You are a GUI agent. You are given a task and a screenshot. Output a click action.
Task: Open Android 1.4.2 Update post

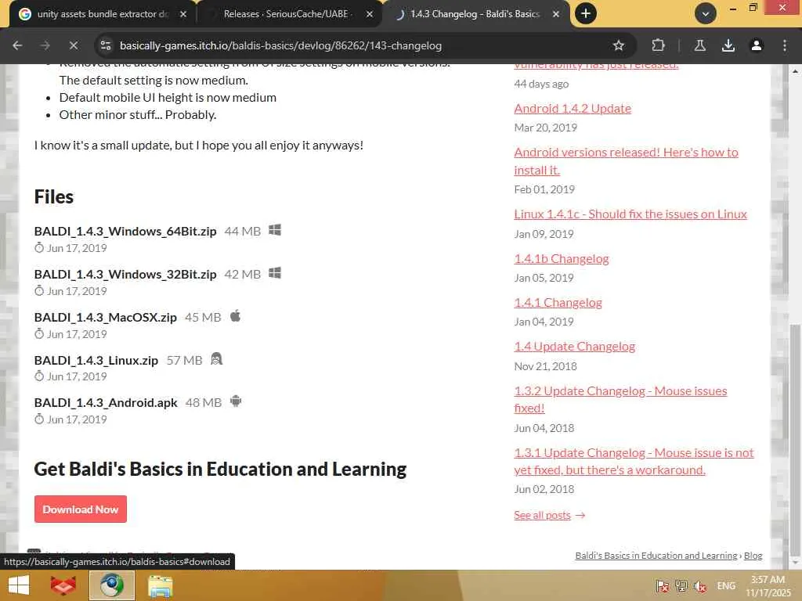[573, 108]
